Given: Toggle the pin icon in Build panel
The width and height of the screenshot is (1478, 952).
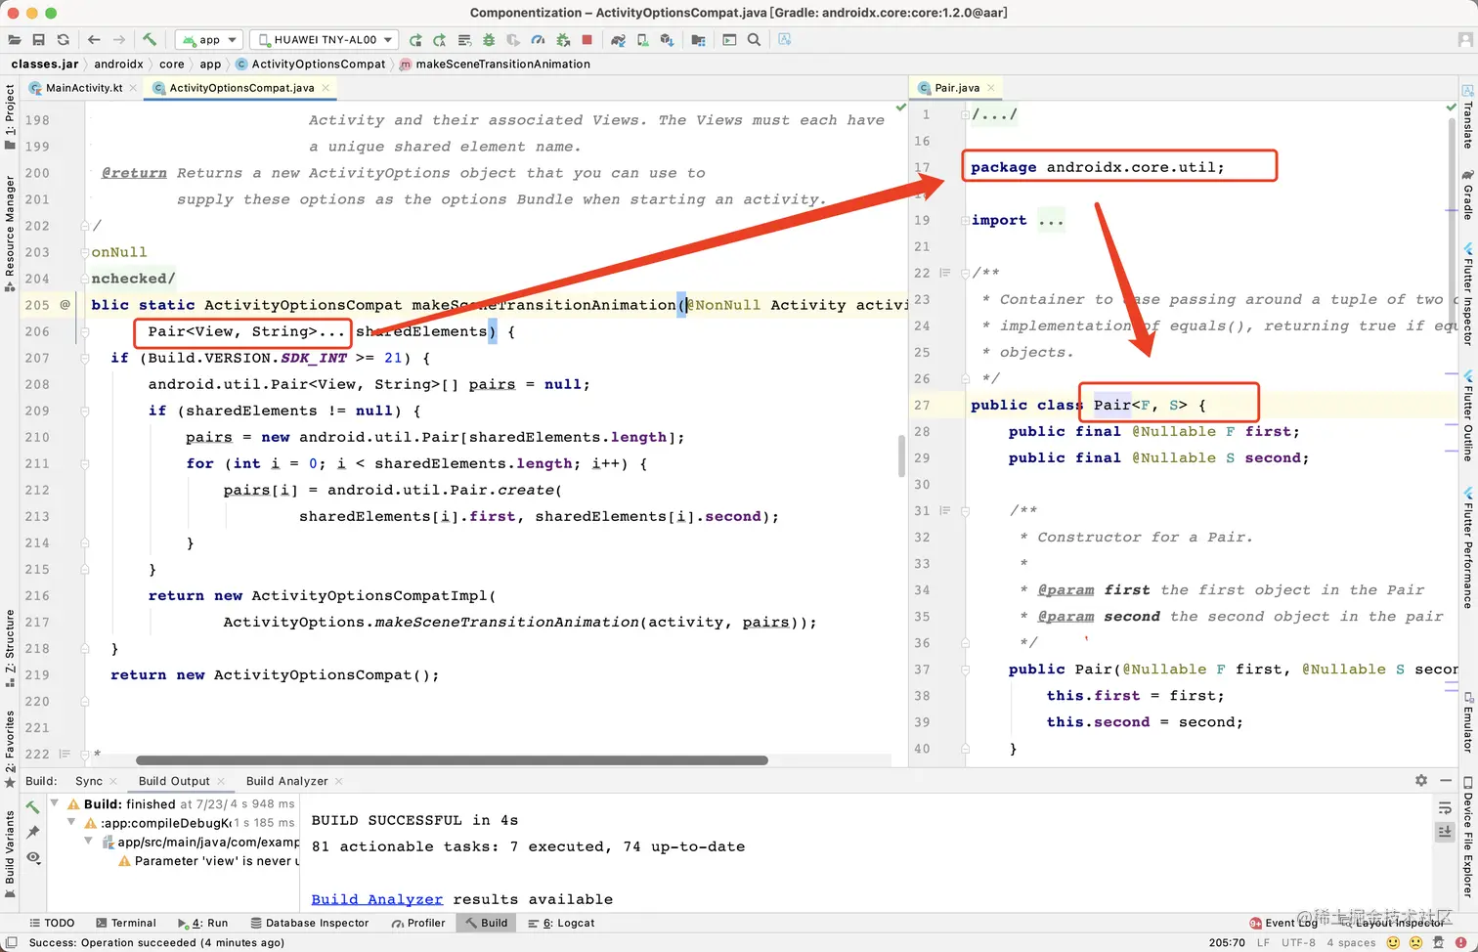Looking at the screenshot, I should 33,832.
